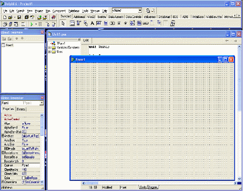Close the Object TreeView panel

pyautogui.click(x=42, y=32)
